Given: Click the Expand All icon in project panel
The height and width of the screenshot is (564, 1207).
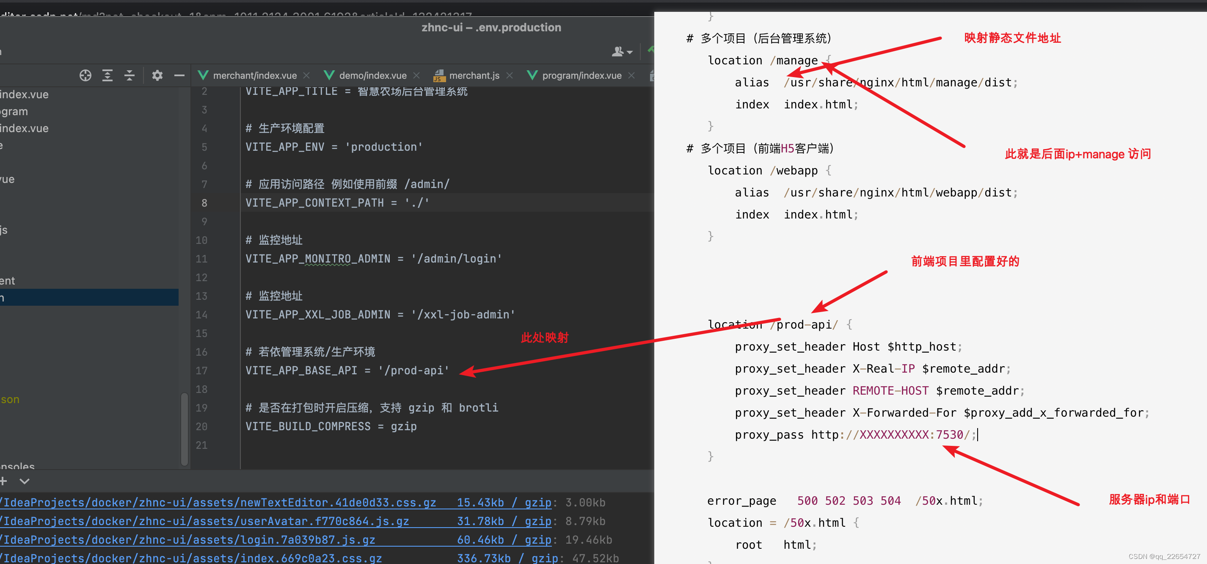Looking at the screenshot, I should click(107, 75).
